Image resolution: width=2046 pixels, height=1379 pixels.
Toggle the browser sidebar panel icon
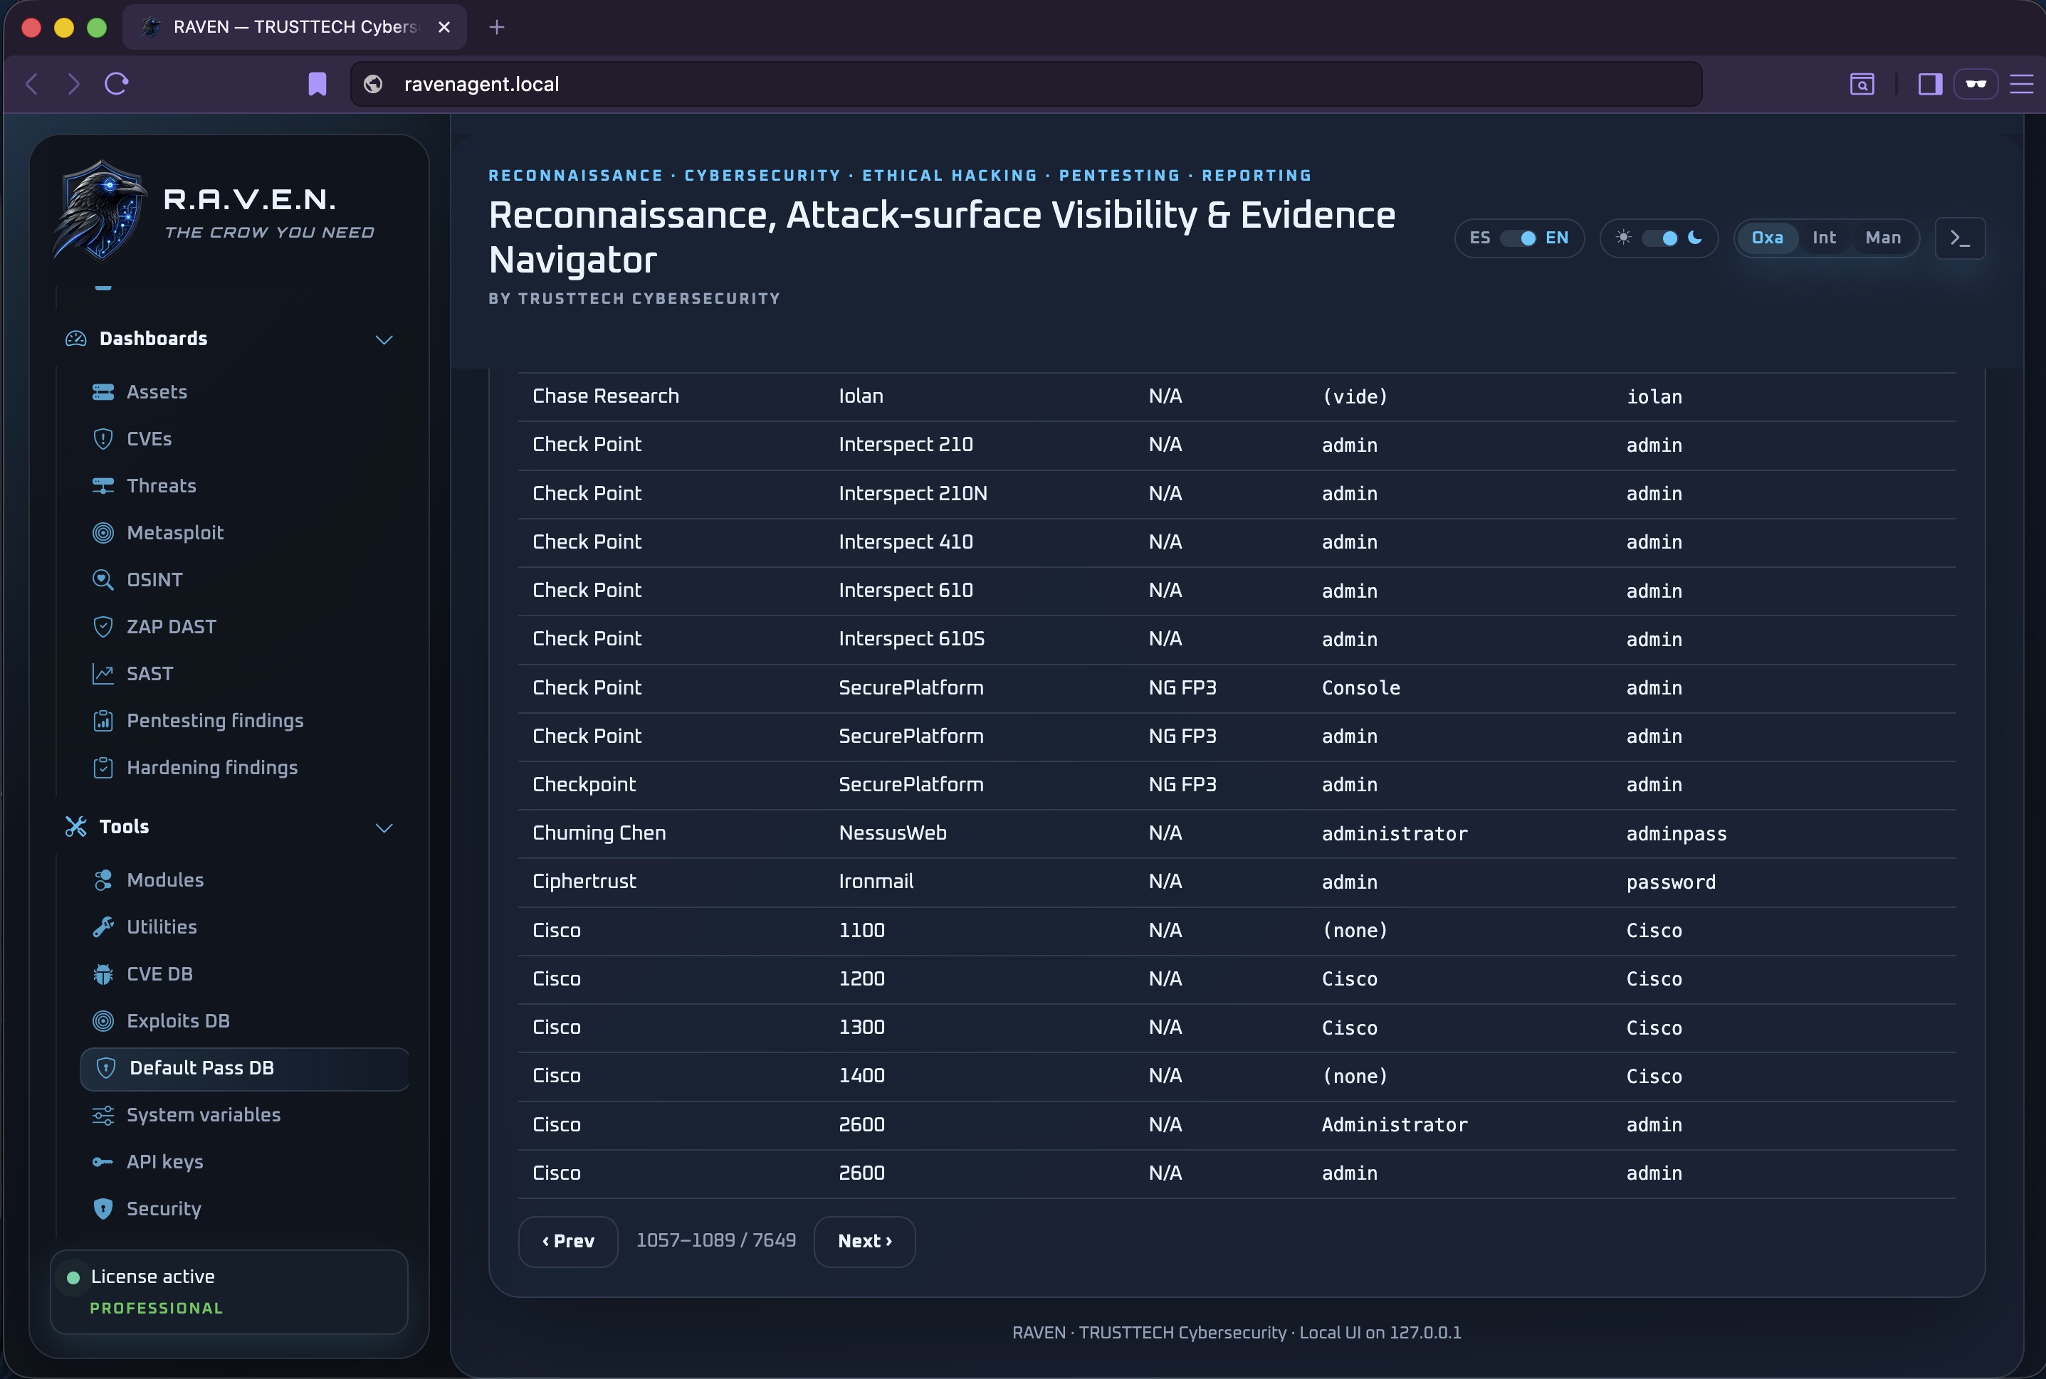1930,83
